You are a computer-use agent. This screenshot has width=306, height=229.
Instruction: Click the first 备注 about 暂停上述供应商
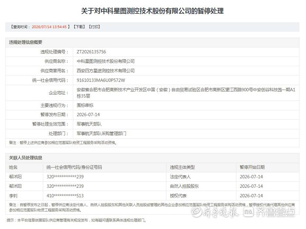63,143
